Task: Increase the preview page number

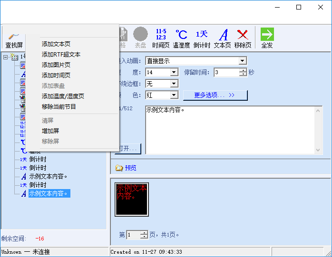Action: point(144,233)
